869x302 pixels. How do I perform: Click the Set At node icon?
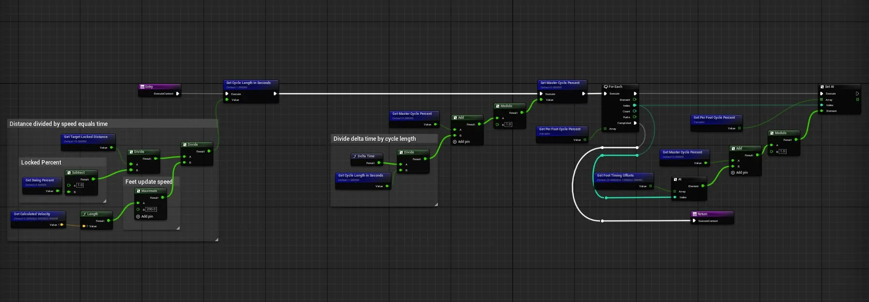coord(822,87)
